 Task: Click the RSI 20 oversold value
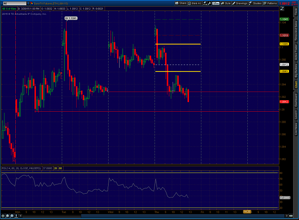coord(55,168)
